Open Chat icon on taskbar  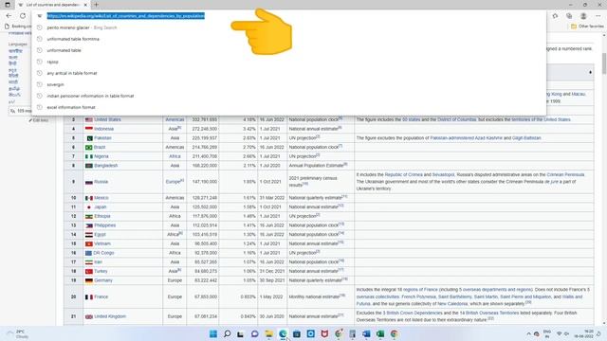[x=254, y=333]
